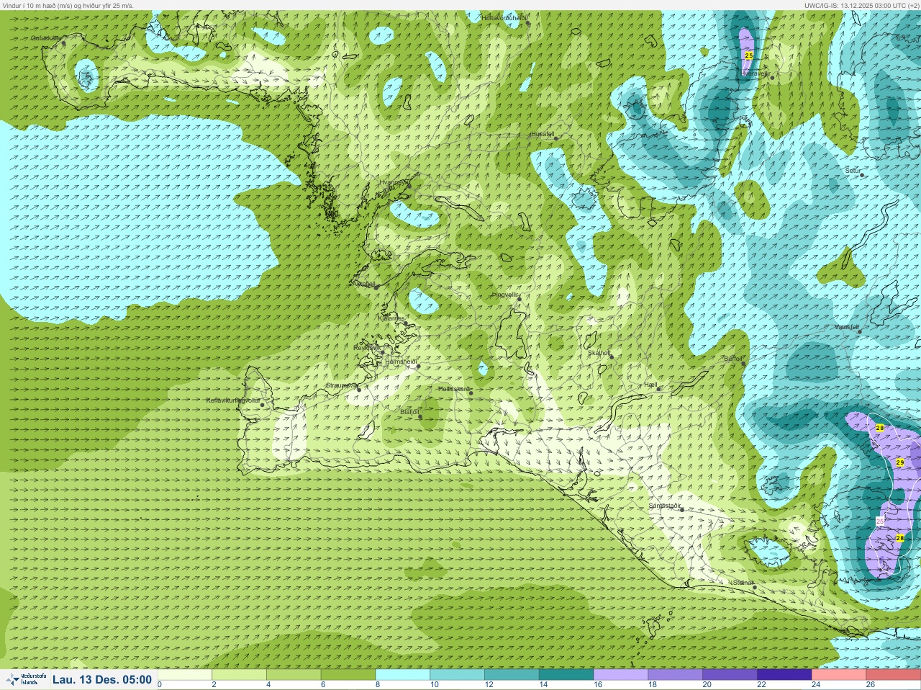Viewport: 921px width, 690px height.
Task: Click the Hæll station label
Action: 651,385
